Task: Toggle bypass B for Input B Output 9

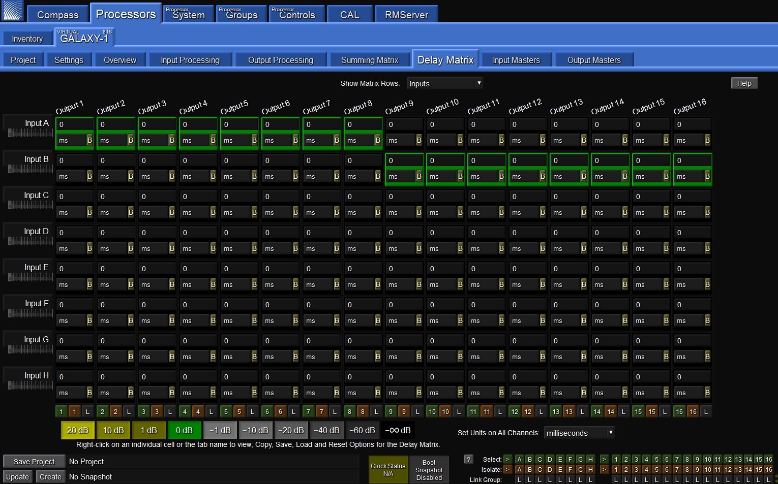Action: tap(419, 176)
